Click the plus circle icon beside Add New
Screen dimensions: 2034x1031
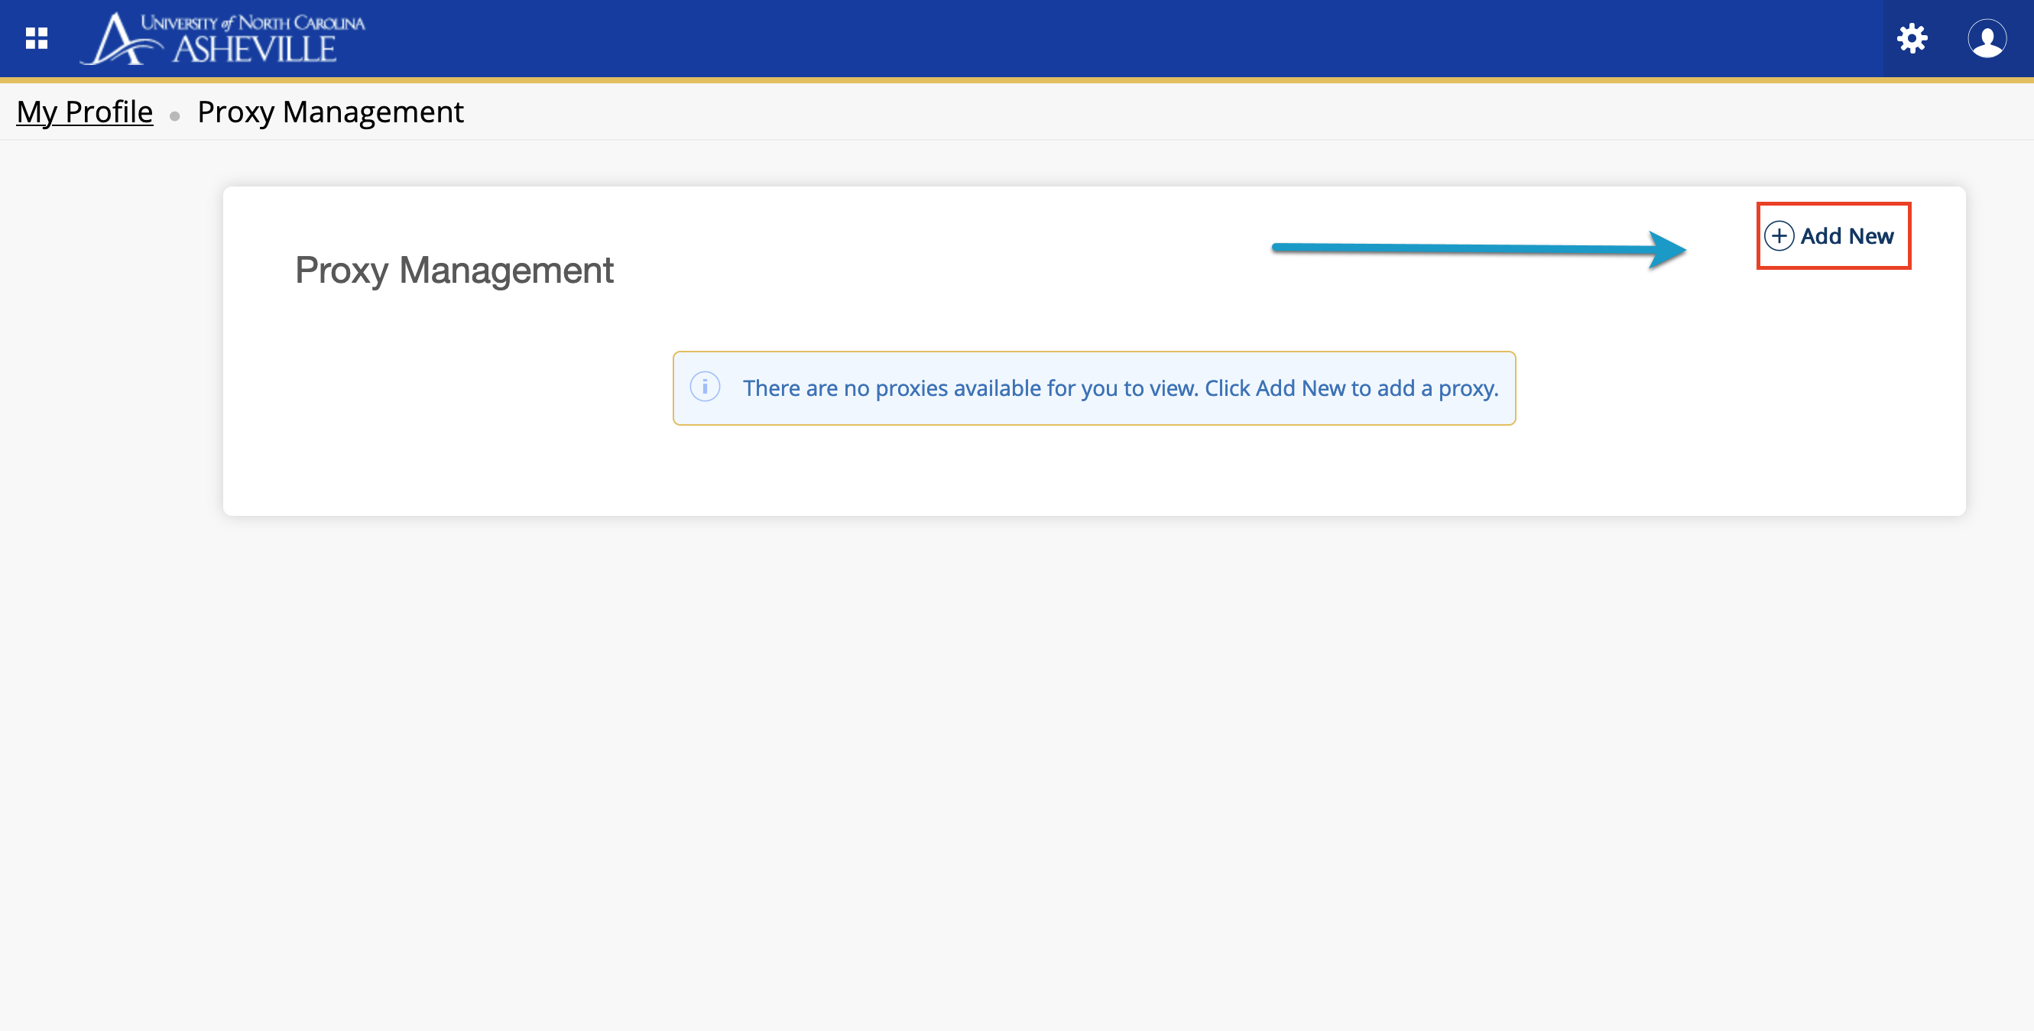tap(1778, 236)
